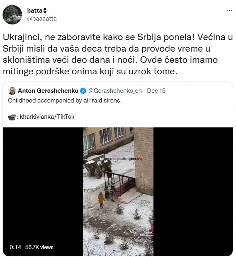Click the main Serbian tweet text

click(x=118, y=54)
